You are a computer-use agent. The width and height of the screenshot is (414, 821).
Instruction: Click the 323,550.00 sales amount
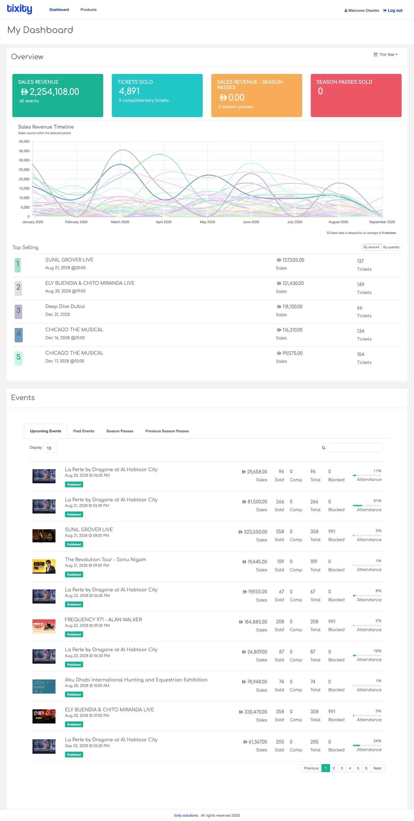[x=253, y=532]
